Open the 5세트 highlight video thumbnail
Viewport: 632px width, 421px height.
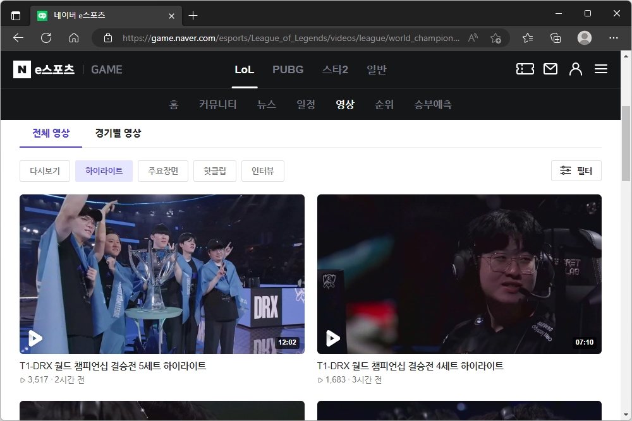[x=162, y=274]
